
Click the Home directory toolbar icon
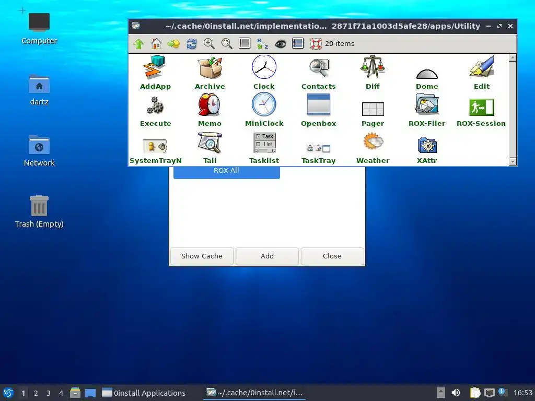(x=156, y=44)
